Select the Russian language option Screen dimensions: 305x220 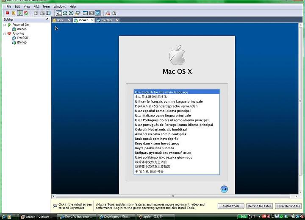[x=177, y=153]
